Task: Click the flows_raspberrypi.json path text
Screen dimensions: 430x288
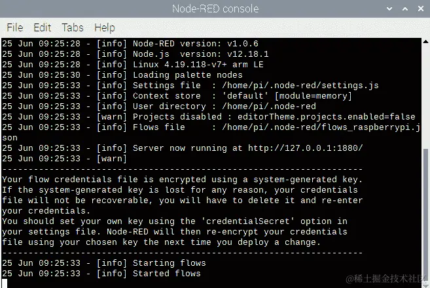Action: click(x=321, y=127)
